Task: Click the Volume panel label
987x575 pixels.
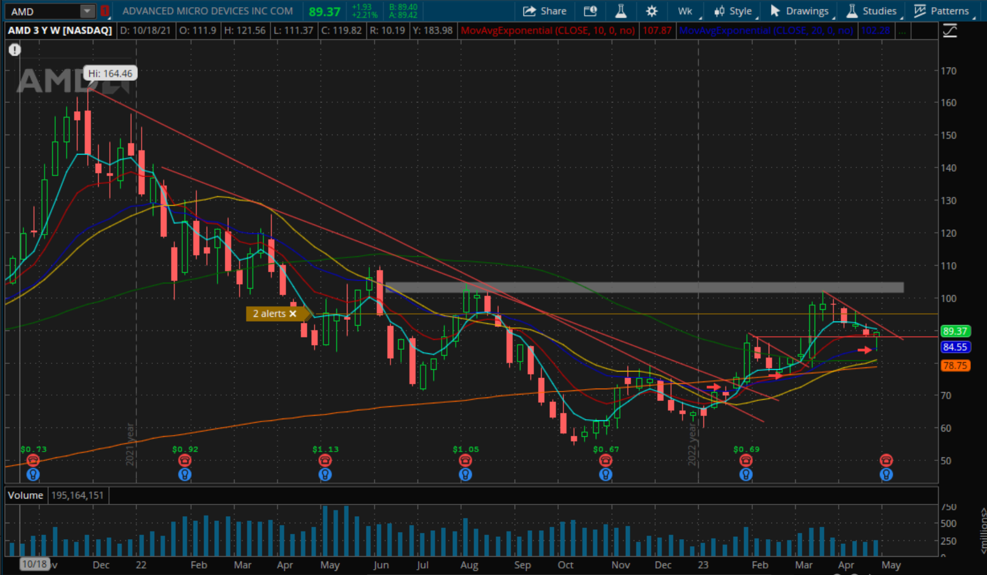Action: (25, 496)
